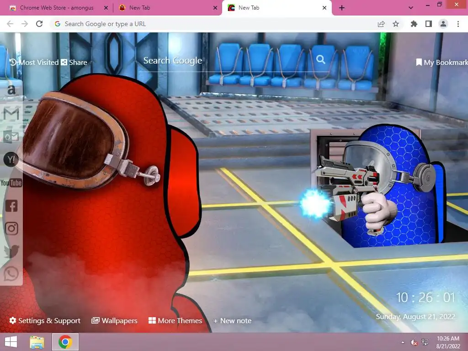Bookmark this tab with the star icon
Image resolution: width=468 pixels, height=351 pixels.
(396, 24)
